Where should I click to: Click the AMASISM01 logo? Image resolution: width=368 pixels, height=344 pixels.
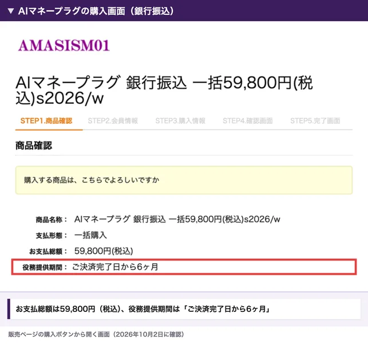64,45
